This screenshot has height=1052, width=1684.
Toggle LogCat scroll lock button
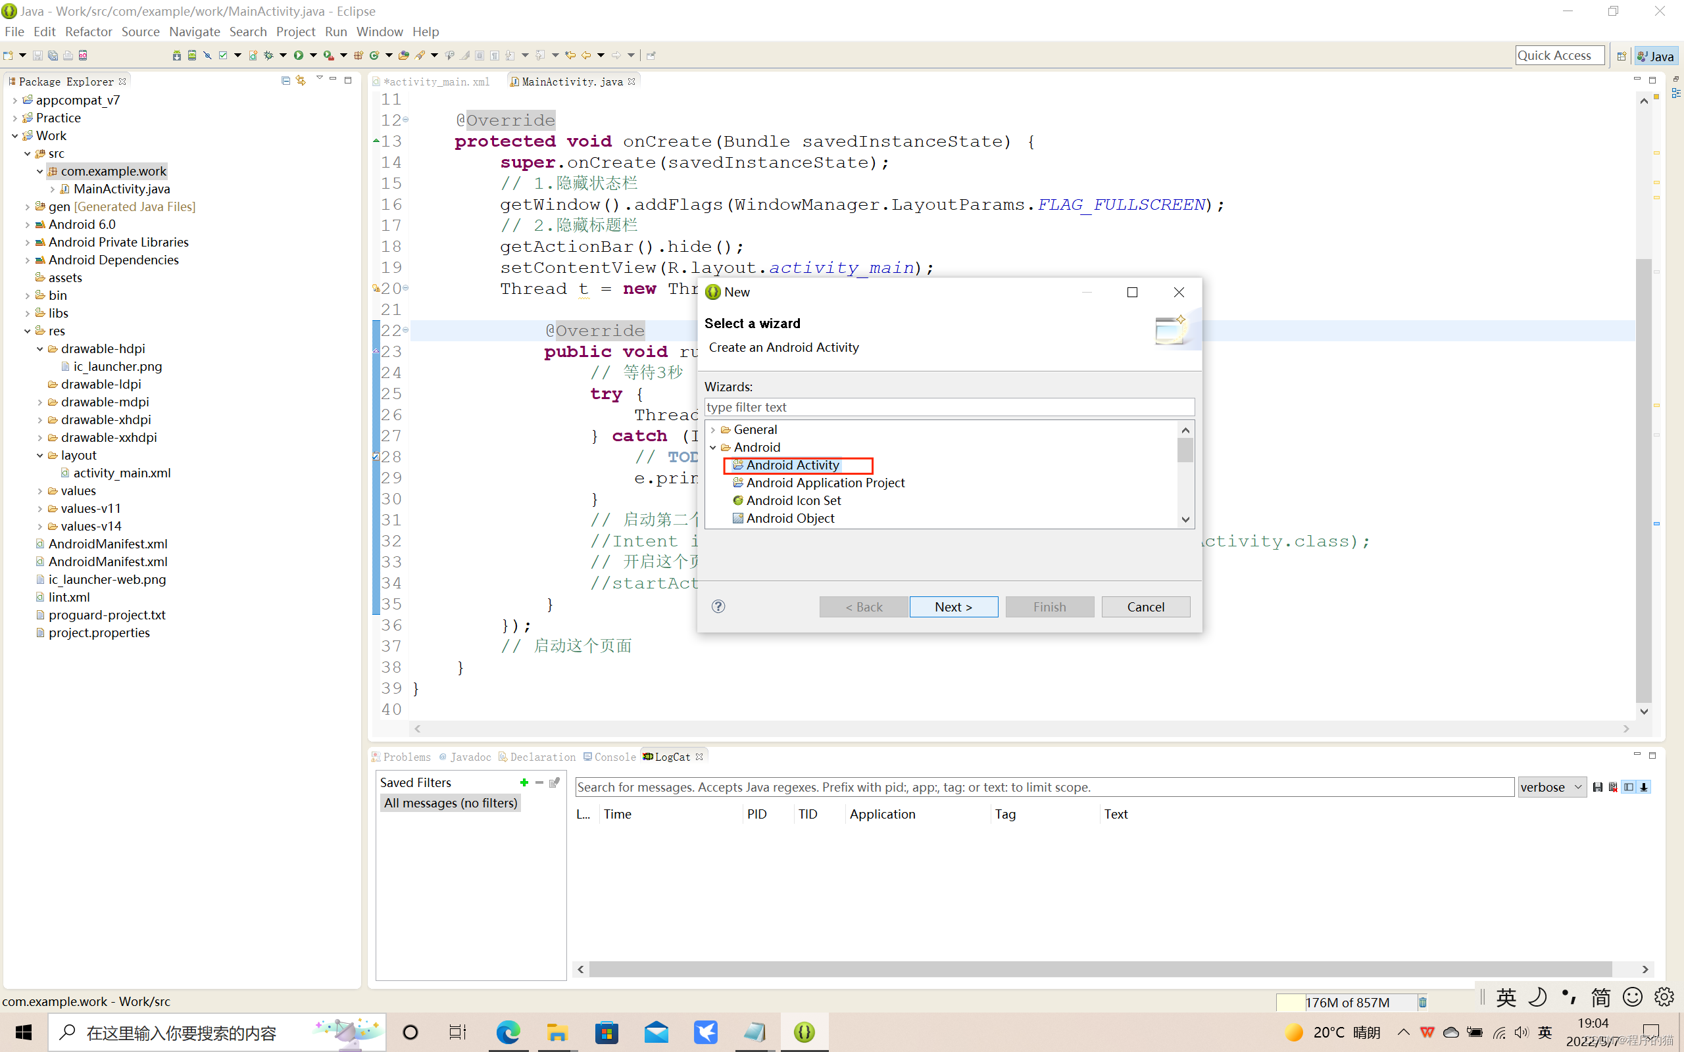(x=1644, y=787)
